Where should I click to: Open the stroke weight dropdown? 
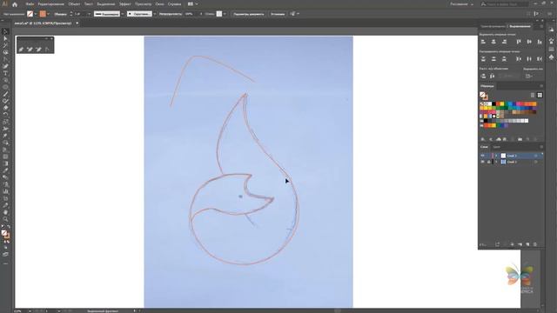point(89,14)
